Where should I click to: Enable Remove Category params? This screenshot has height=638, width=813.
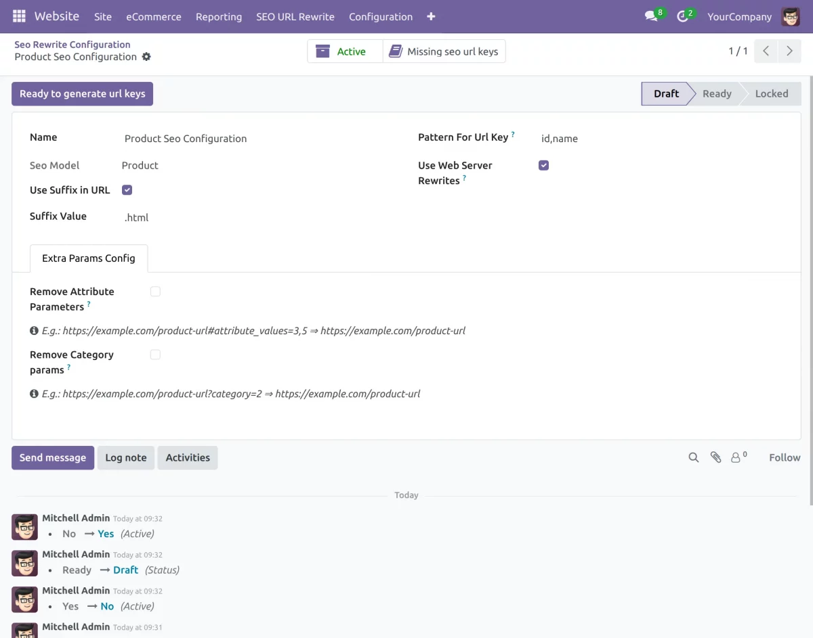[x=155, y=354]
